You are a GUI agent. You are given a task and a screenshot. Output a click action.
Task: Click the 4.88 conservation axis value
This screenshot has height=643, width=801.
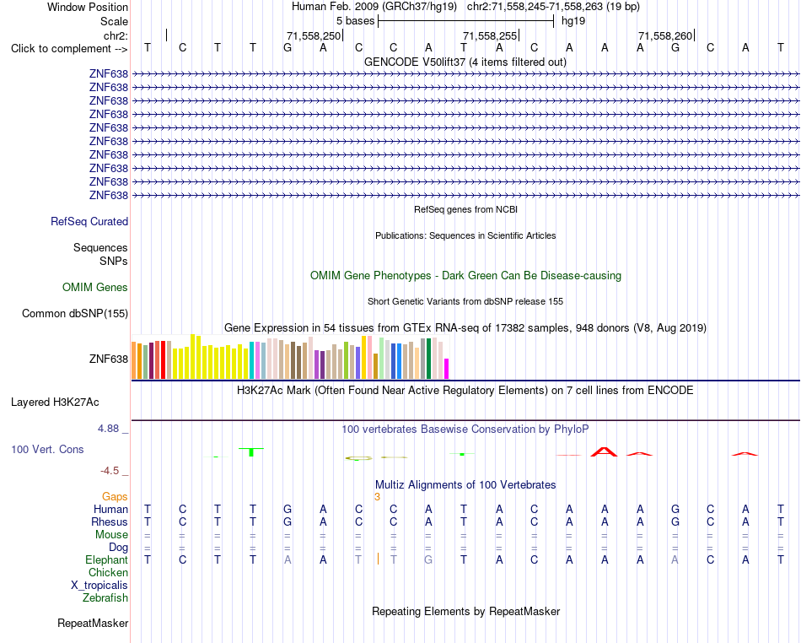(108, 429)
